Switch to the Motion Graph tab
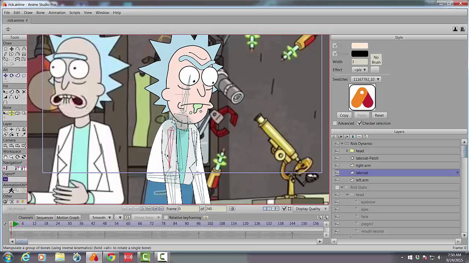Image resolution: width=469 pixels, height=263 pixels. (68, 218)
